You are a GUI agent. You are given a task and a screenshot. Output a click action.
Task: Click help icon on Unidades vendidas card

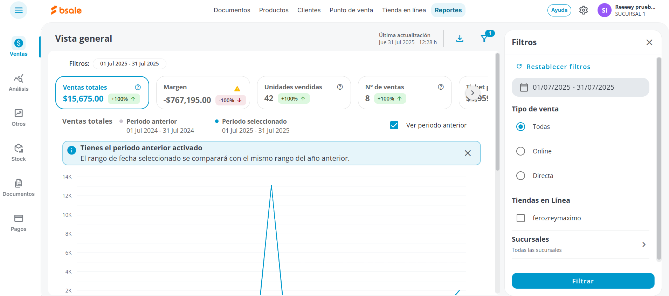pyautogui.click(x=340, y=87)
